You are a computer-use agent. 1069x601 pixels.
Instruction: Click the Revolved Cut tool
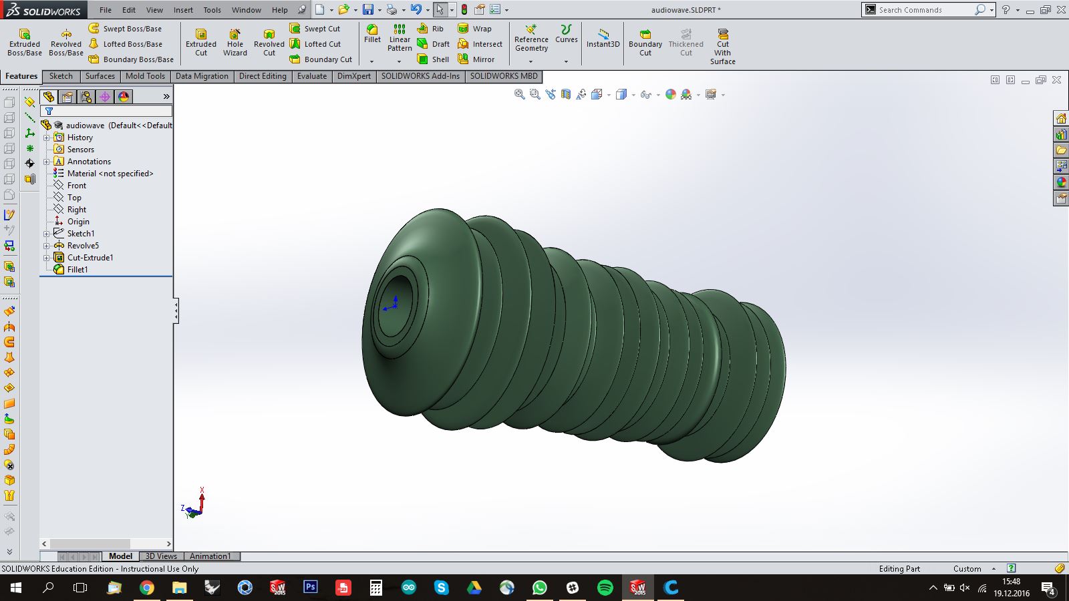pyautogui.click(x=269, y=43)
